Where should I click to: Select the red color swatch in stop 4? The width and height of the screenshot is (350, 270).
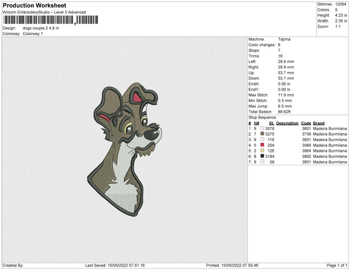(262, 145)
